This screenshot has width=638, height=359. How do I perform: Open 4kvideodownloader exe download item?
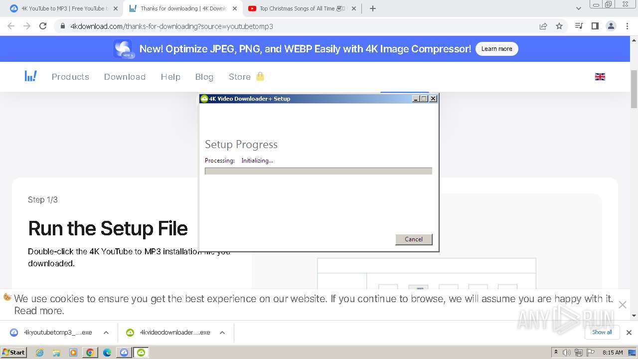tap(169, 333)
